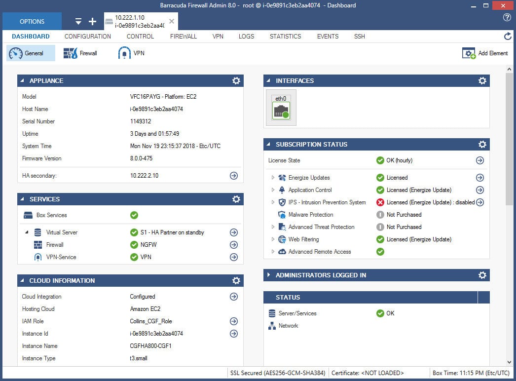This screenshot has height=381, width=516.
Task: Expand the Application Control row
Action: pos(273,190)
